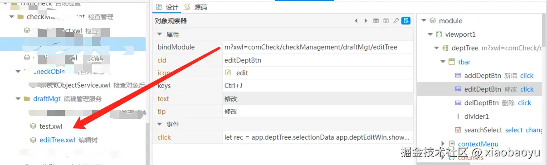Select searchSelect in component tree
The width and height of the screenshot is (547, 165).
tap(483, 130)
